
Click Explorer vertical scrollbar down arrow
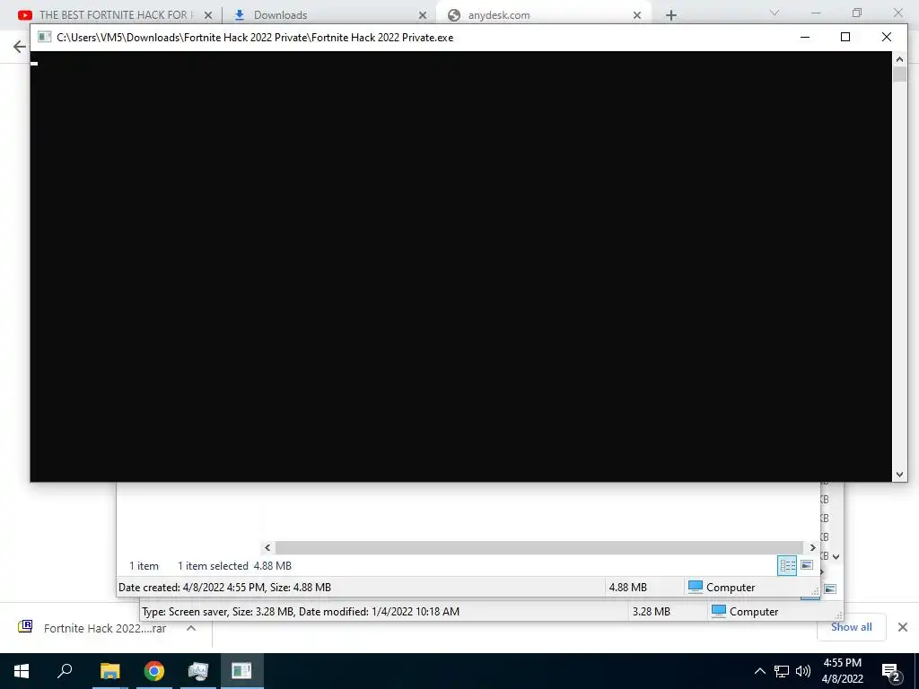pyautogui.click(x=836, y=556)
